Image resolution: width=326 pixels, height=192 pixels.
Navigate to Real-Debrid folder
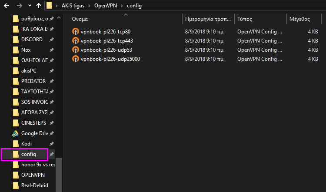click(34, 185)
